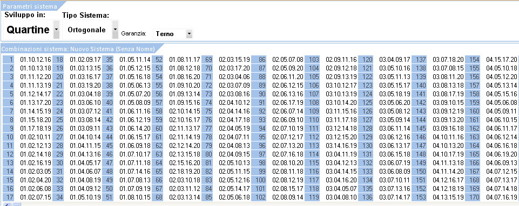Open the Garanzia dropdown set to Terno

point(189,34)
